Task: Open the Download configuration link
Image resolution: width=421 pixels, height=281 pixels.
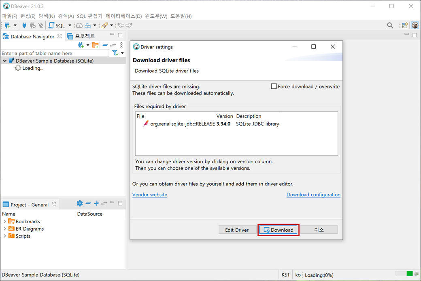Action: click(x=313, y=195)
